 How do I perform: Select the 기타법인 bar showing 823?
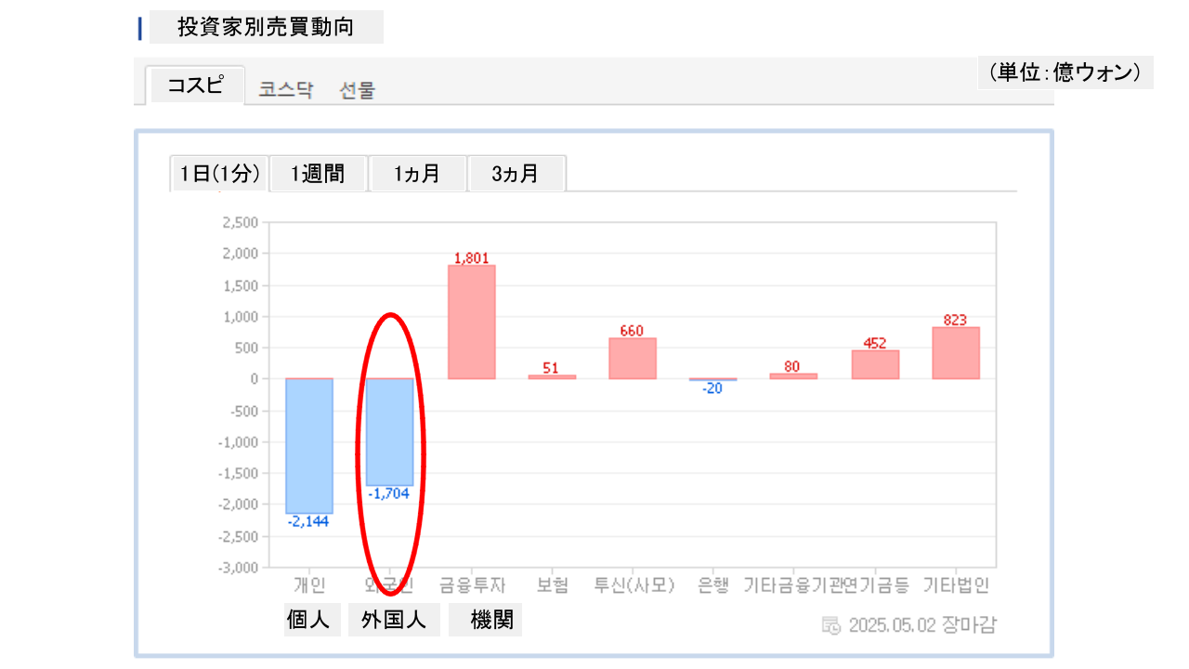coord(955,353)
